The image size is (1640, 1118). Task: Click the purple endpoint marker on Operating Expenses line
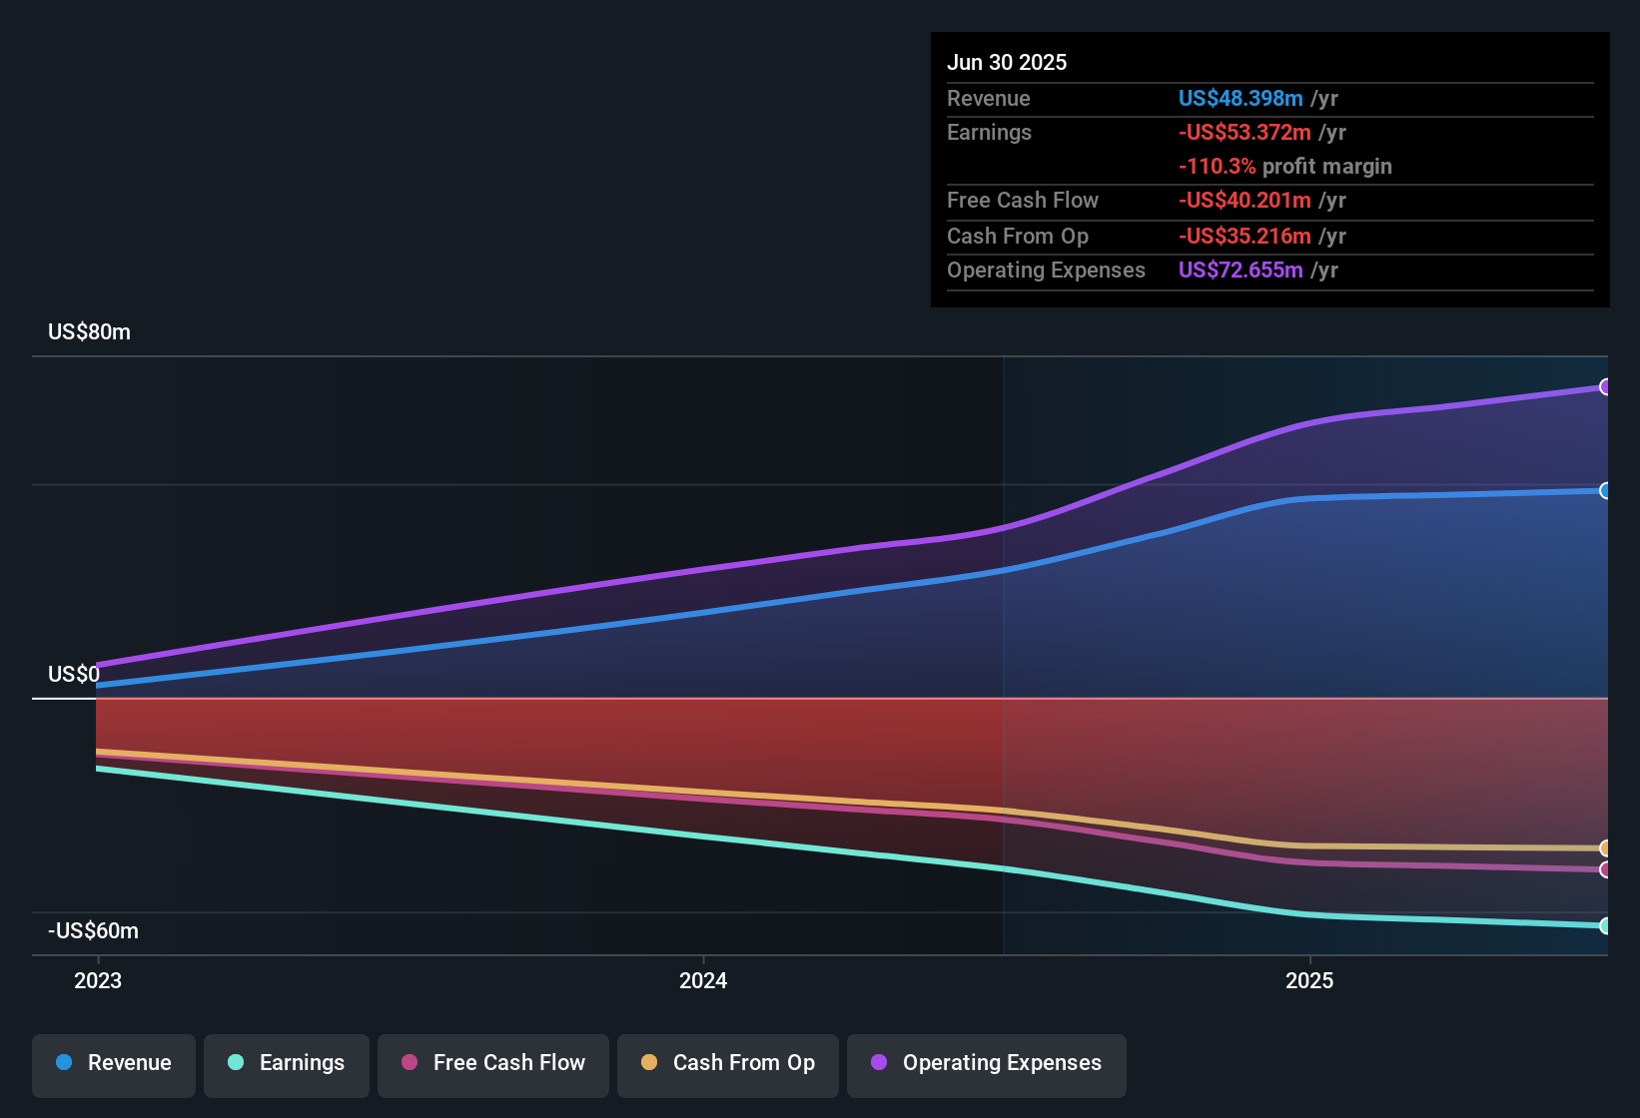tap(1606, 386)
